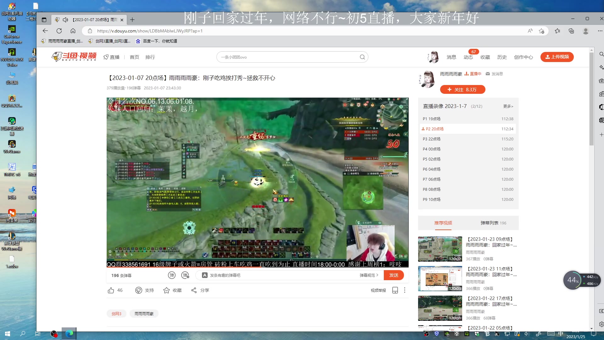Open 动态 with 67 notifications
Viewport: 604px width, 340px height.
pyautogui.click(x=468, y=57)
